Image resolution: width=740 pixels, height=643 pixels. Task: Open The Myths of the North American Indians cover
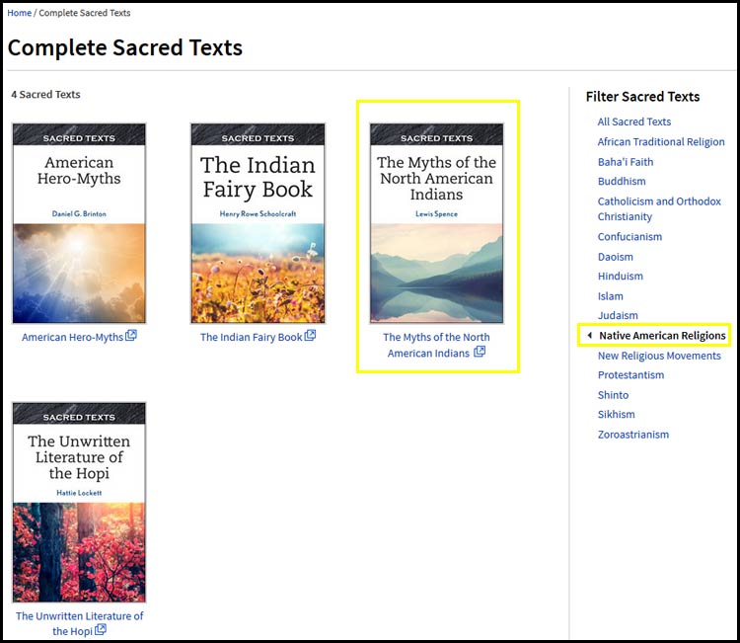pyautogui.click(x=436, y=223)
